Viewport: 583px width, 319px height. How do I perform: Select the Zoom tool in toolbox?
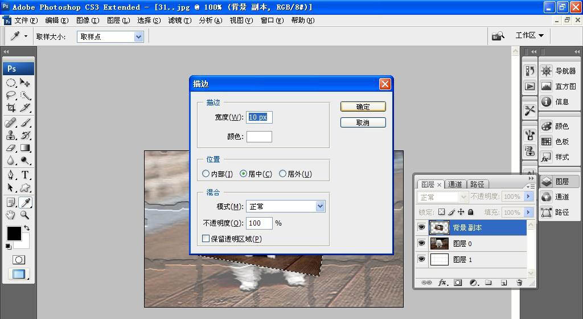coord(25,215)
